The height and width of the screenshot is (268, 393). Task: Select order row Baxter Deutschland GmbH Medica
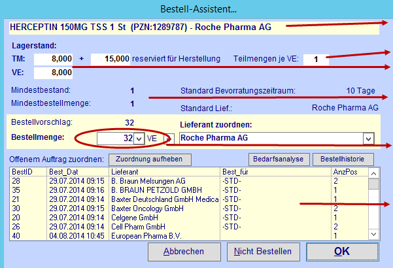pos(189,199)
